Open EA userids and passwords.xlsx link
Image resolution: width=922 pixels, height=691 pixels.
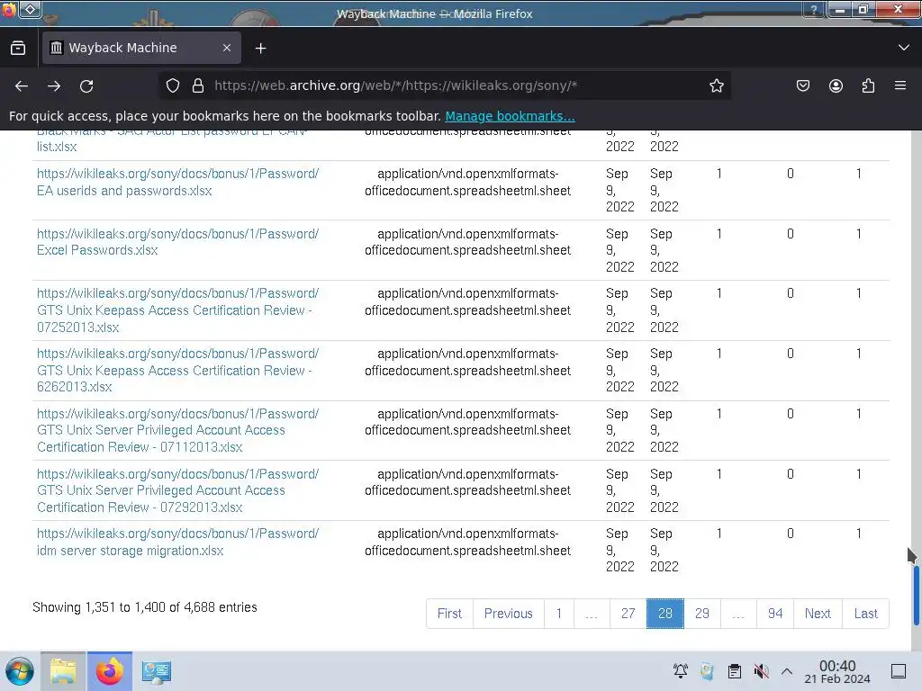click(x=177, y=182)
